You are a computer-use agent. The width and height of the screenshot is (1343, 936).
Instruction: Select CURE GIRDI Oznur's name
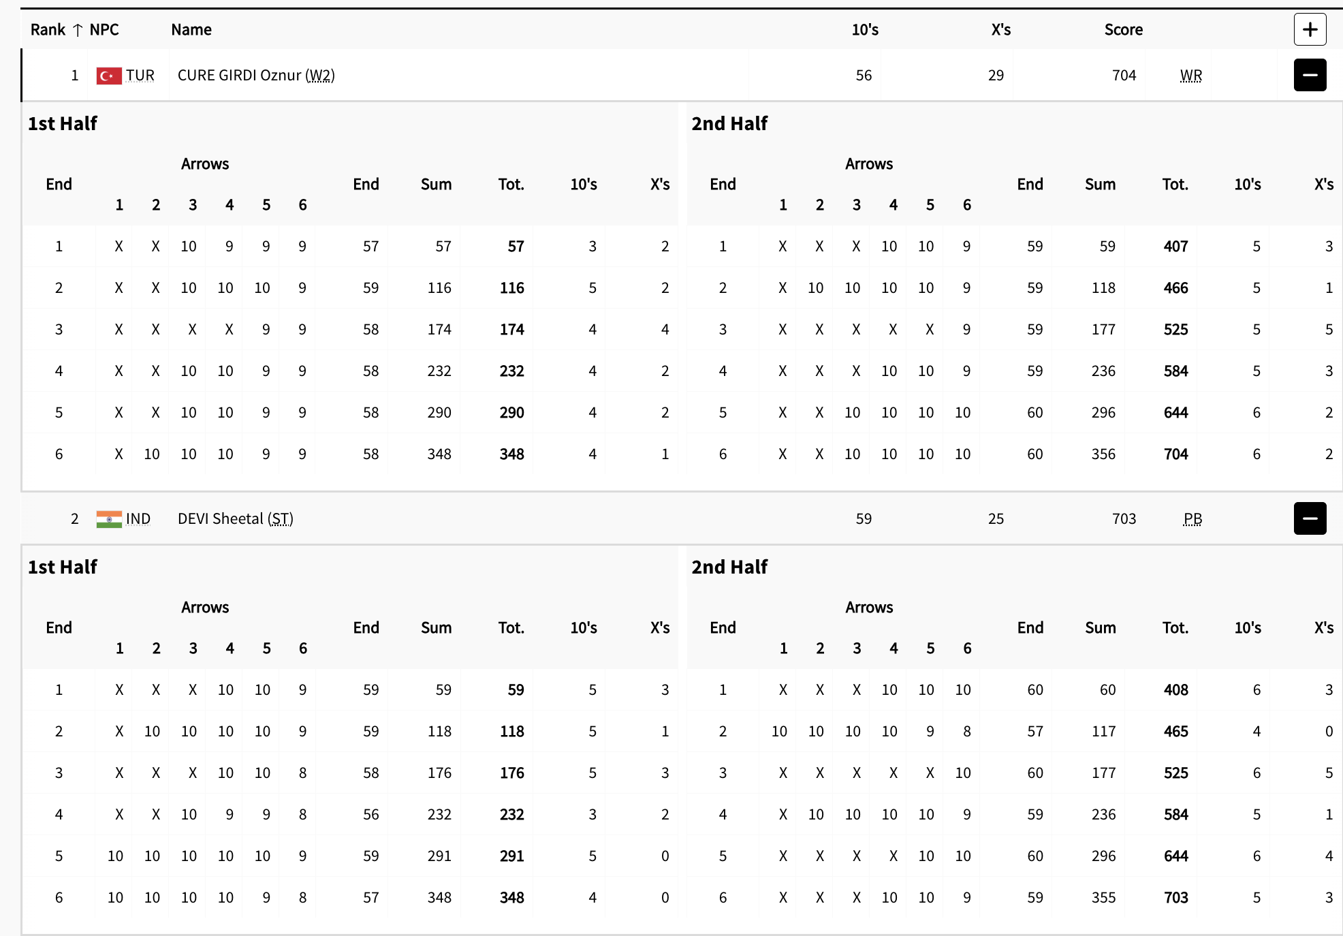238,76
